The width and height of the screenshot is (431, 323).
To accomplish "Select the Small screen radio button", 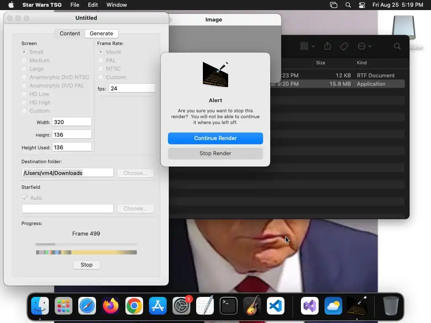I will (x=24, y=52).
